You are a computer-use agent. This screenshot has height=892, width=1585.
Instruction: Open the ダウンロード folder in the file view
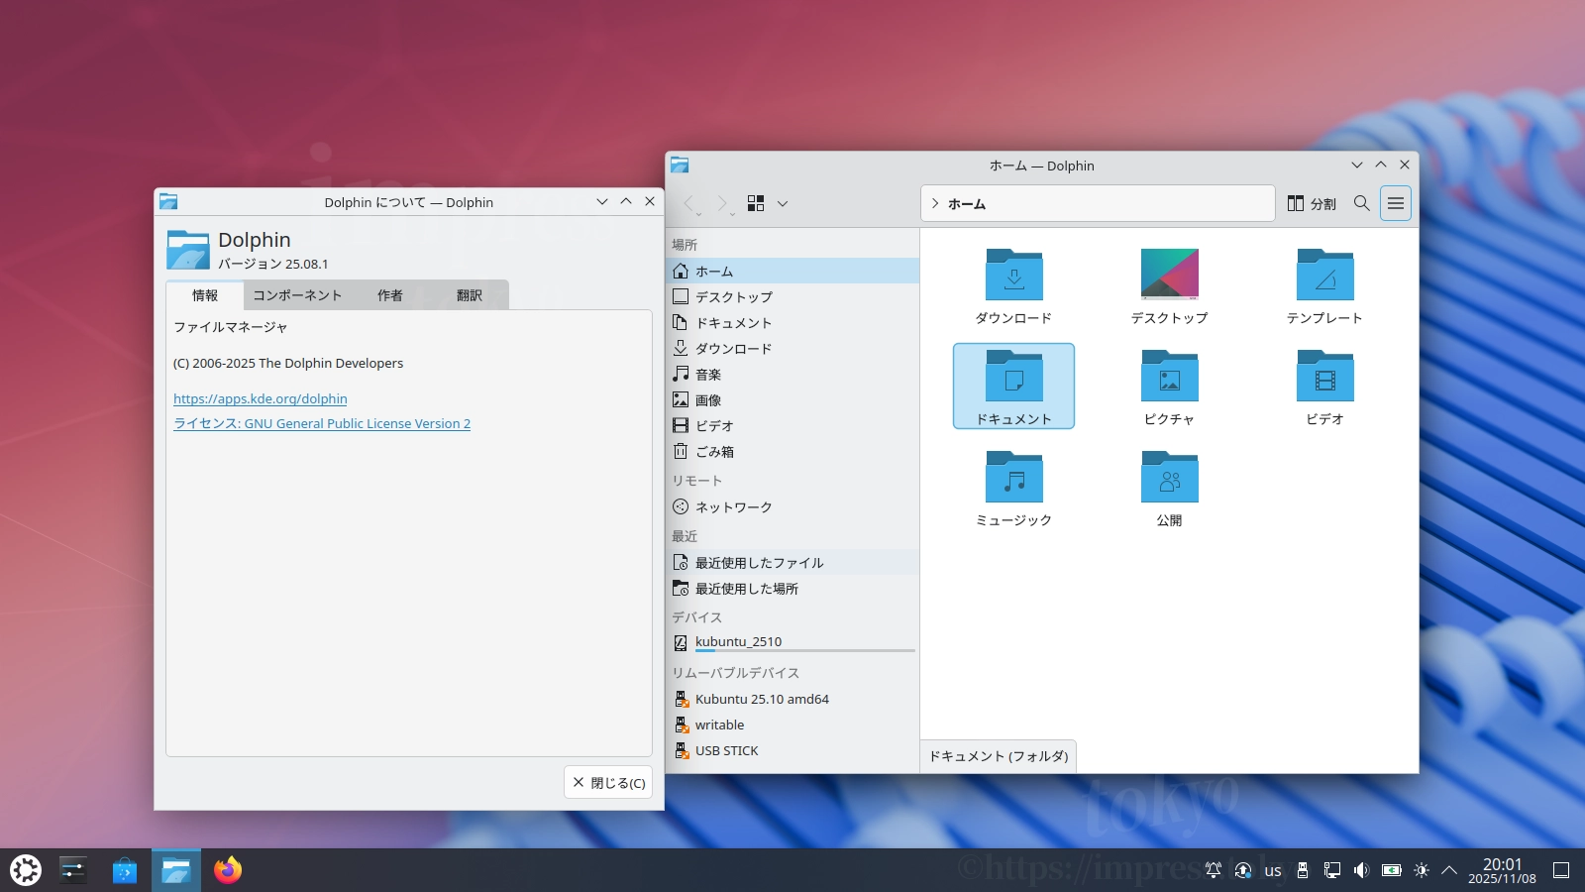point(1013,287)
